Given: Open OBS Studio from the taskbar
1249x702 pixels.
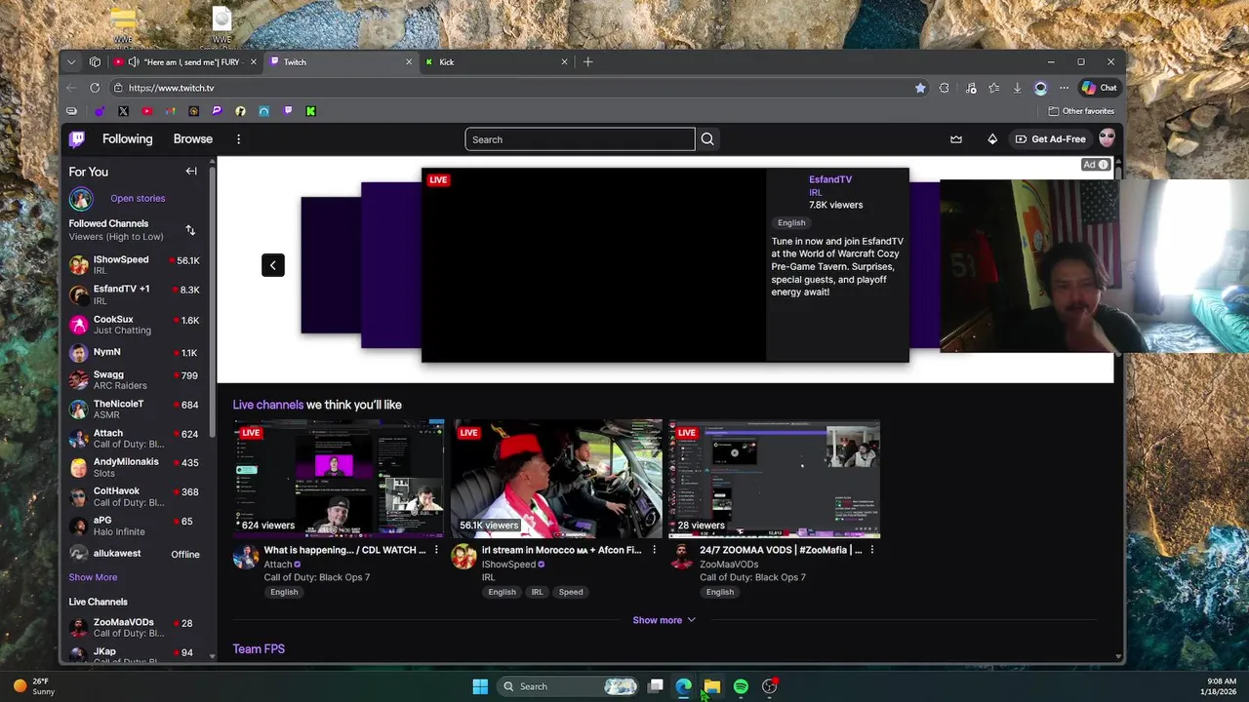Looking at the screenshot, I should [770, 686].
